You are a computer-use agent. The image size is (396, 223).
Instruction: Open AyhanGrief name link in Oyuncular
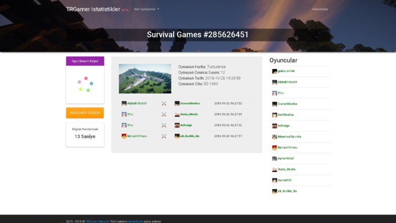tap(286, 158)
